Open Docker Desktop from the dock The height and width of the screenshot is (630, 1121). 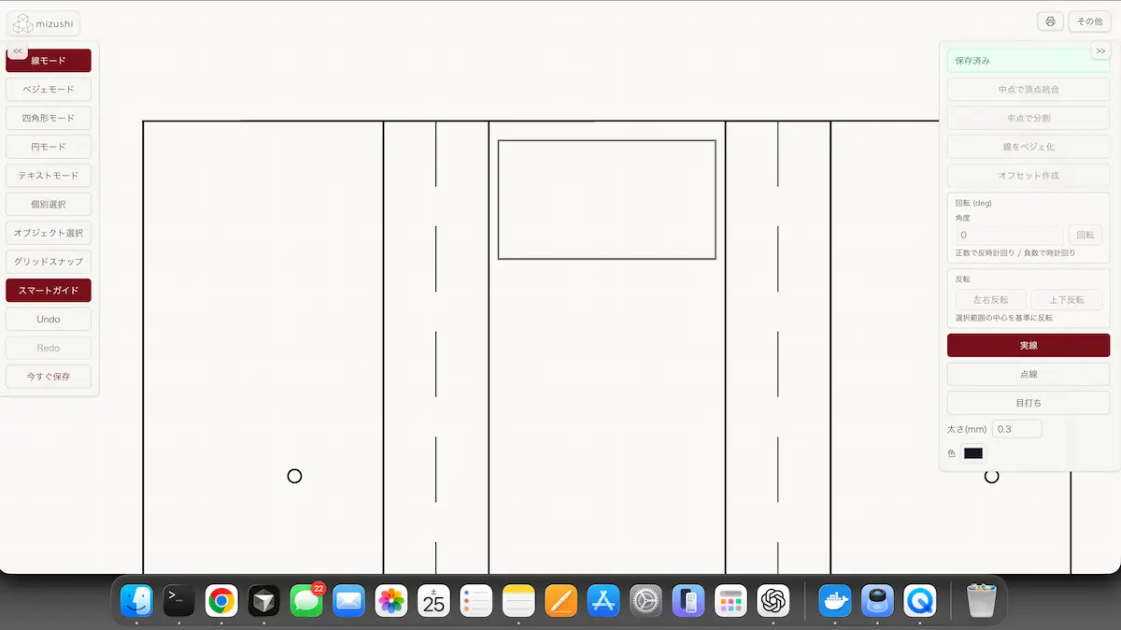834,600
